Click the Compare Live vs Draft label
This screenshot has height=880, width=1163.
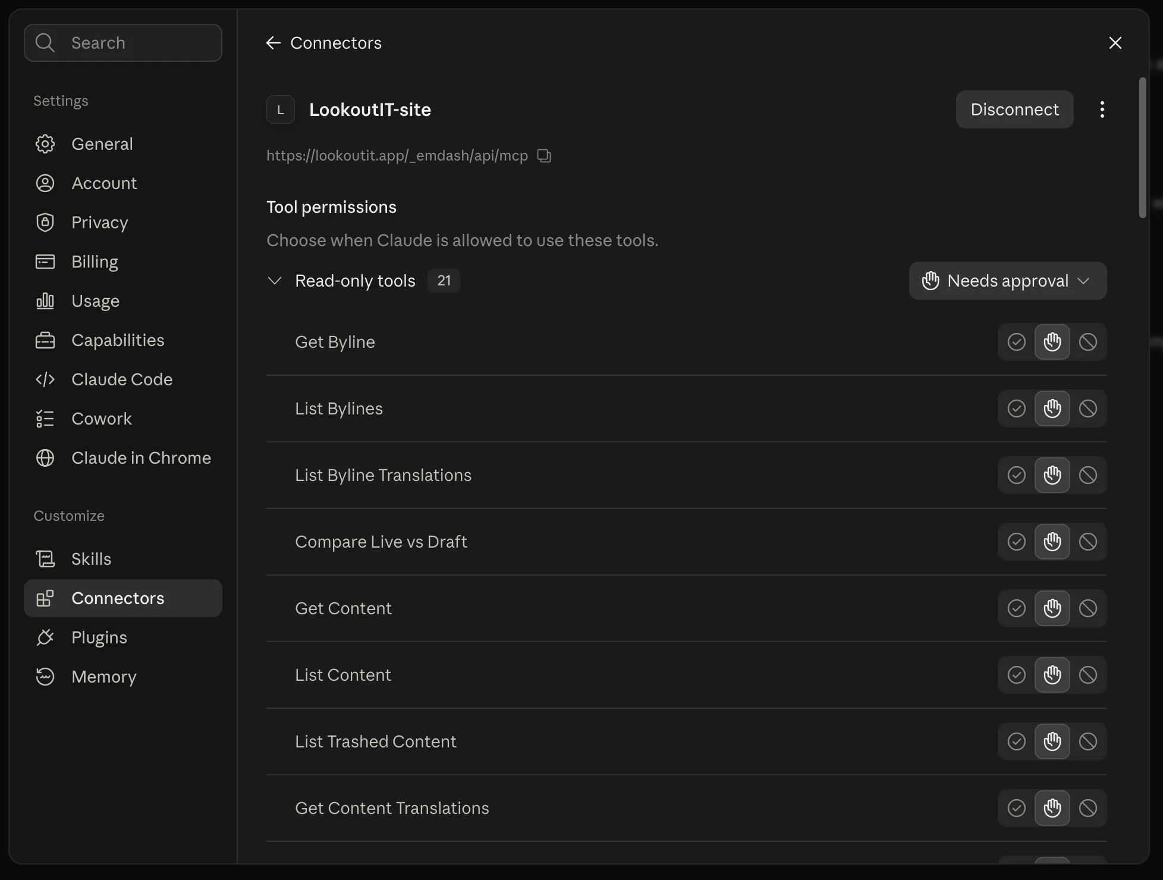click(381, 542)
